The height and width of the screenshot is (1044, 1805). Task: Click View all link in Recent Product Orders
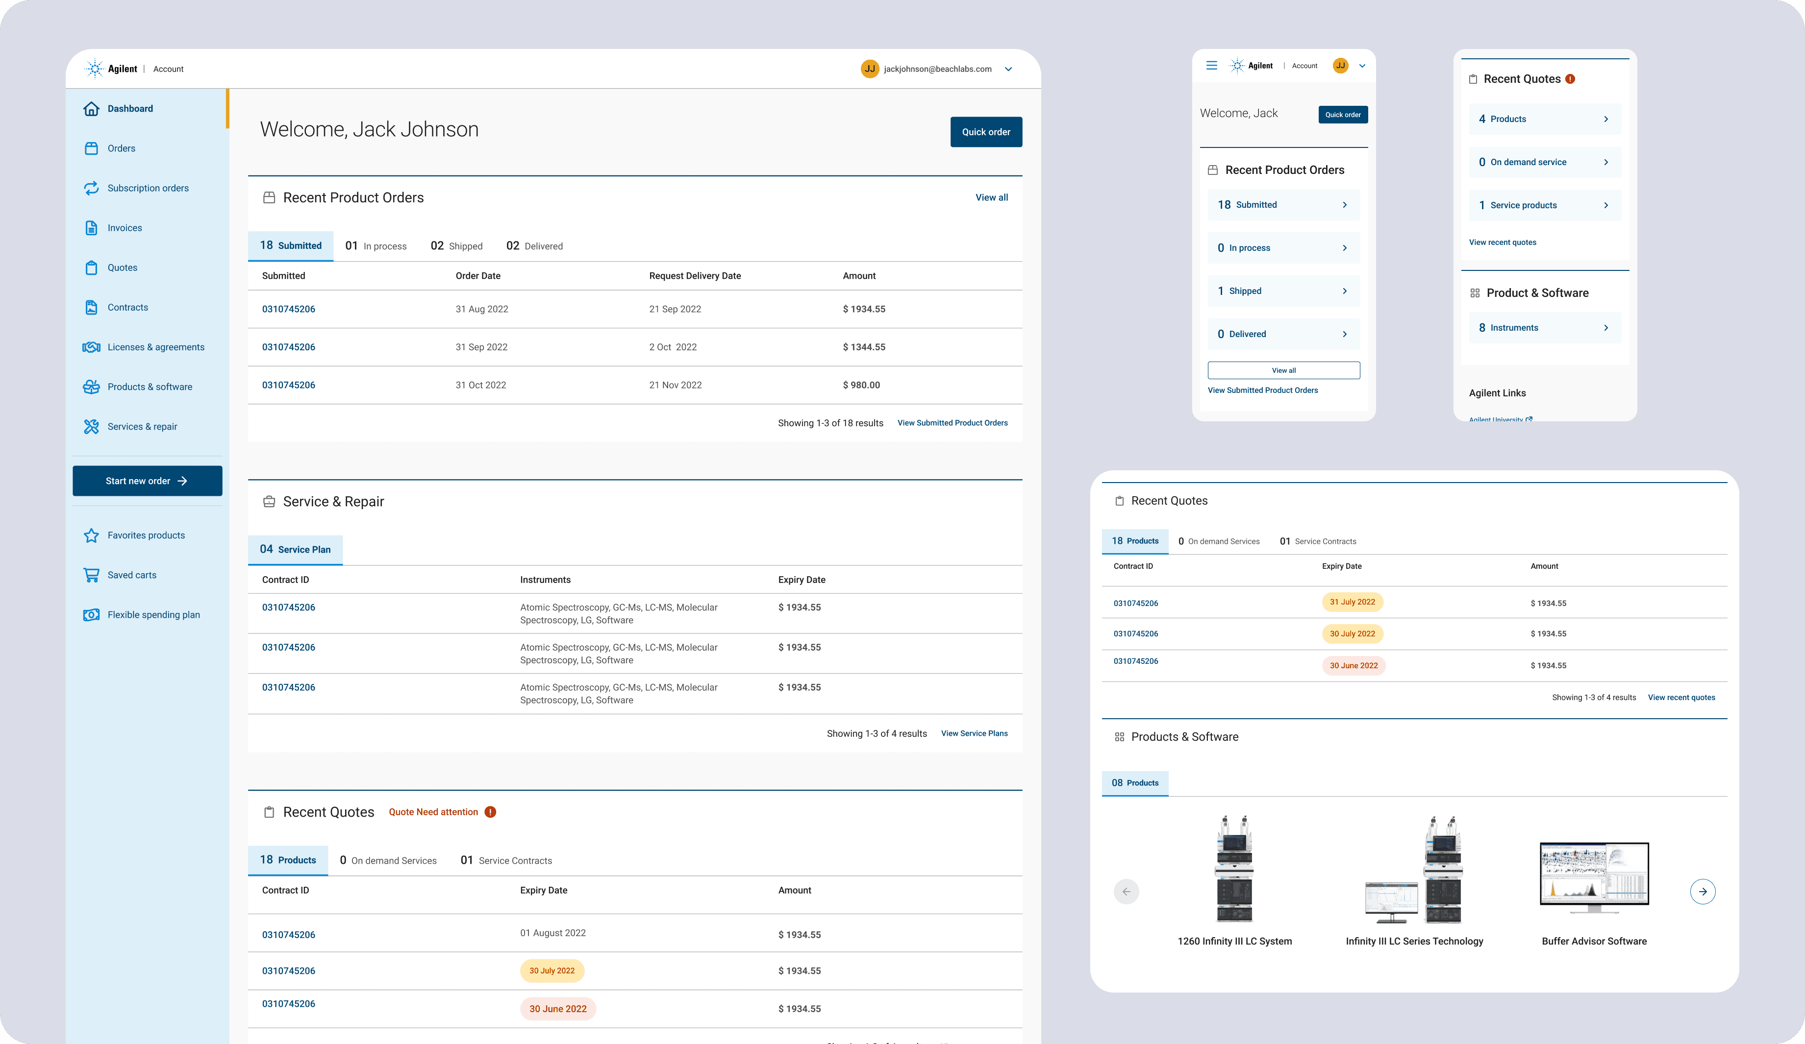click(991, 197)
